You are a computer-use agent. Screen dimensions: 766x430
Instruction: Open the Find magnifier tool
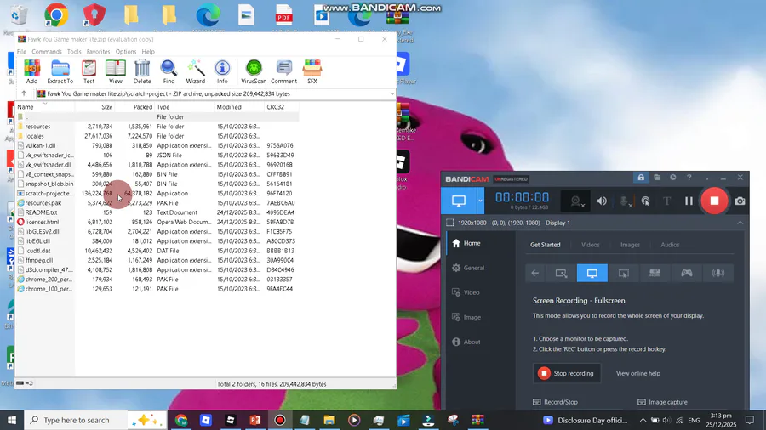click(169, 71)
